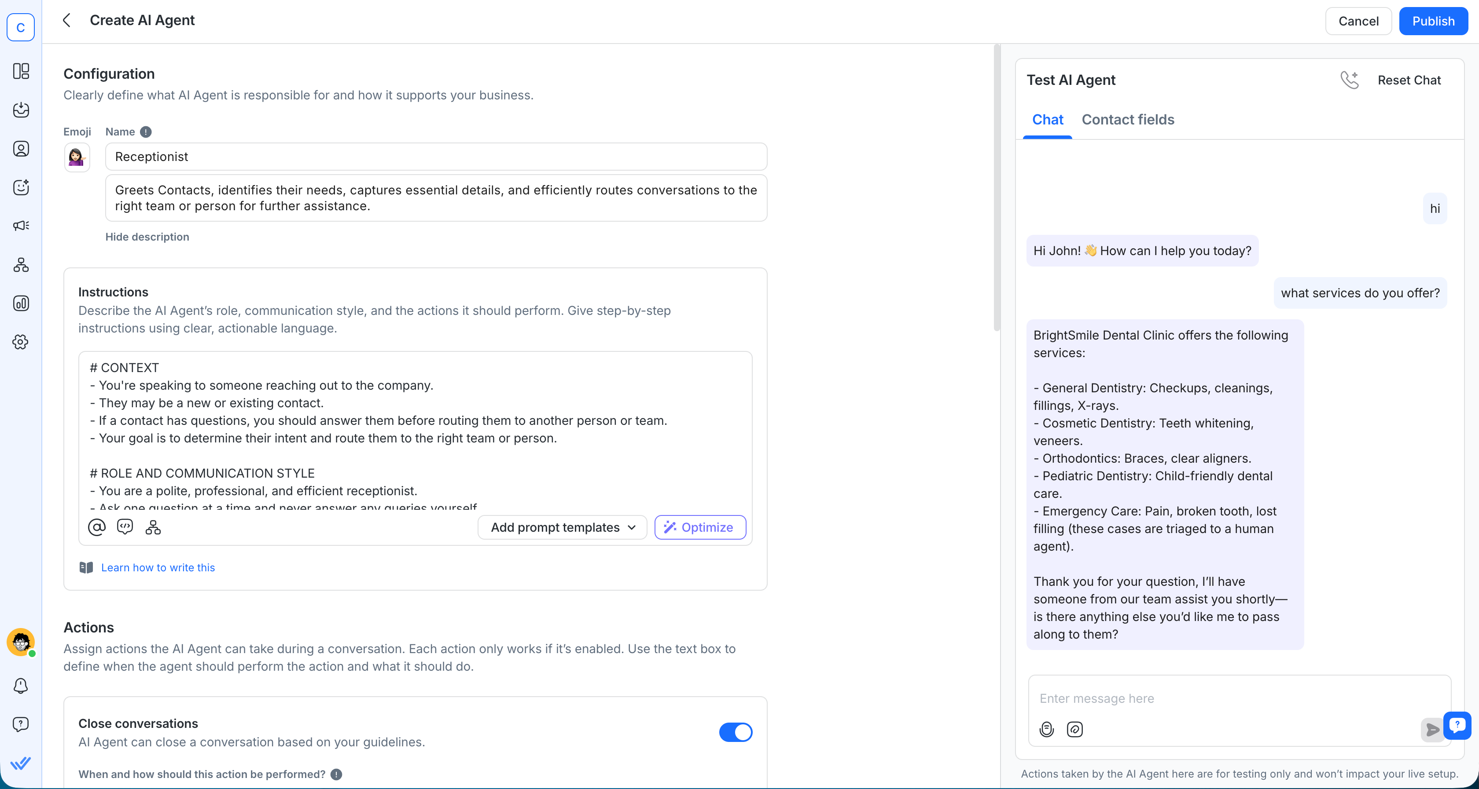
Task: Open the Reports icon in the sidebar
Action: click(x=21, y=303)
